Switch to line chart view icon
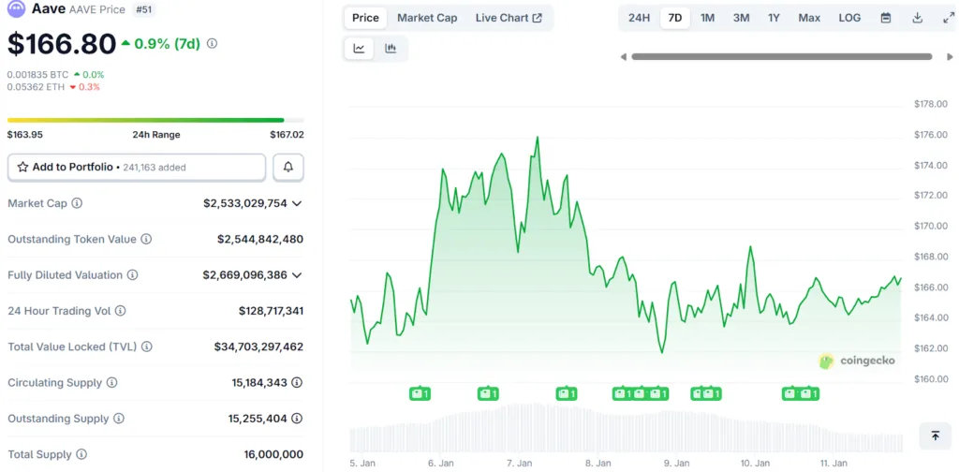Screen dimensions: 959x472 [x=360, y=49]
